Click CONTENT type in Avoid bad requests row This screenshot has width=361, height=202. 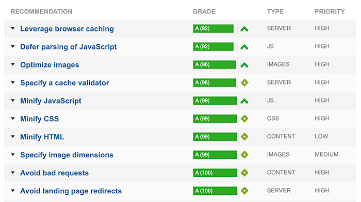tap(281, 172)
